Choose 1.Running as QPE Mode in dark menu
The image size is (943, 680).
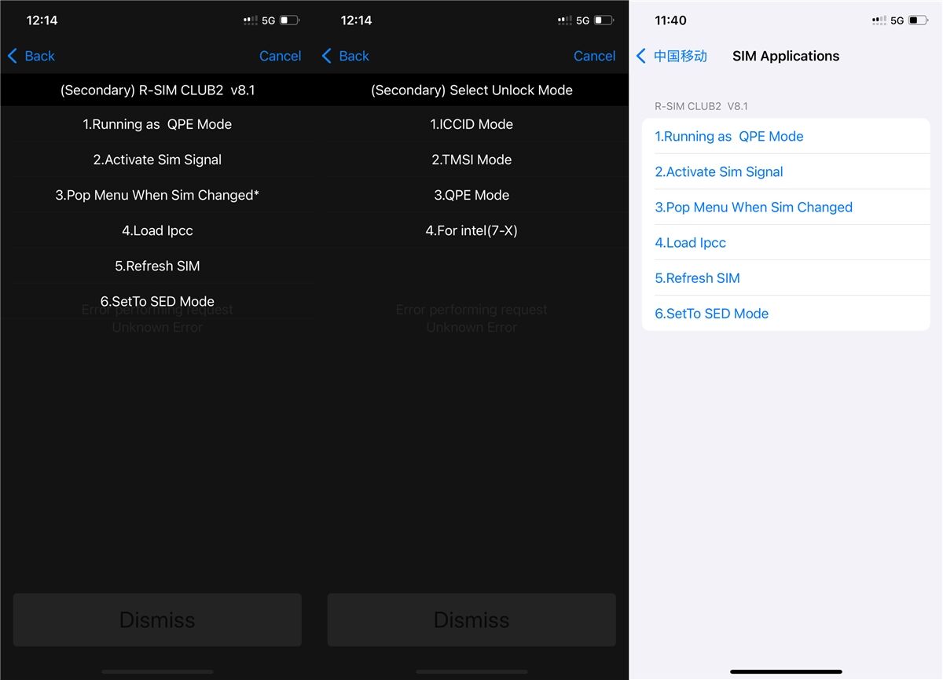pyautogui.click(x=157, y=124)
